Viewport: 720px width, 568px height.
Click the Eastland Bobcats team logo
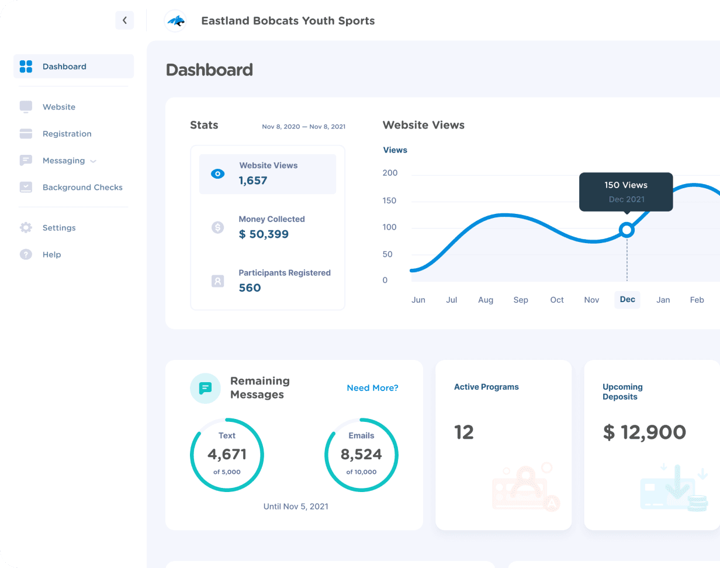pos(175,21)
